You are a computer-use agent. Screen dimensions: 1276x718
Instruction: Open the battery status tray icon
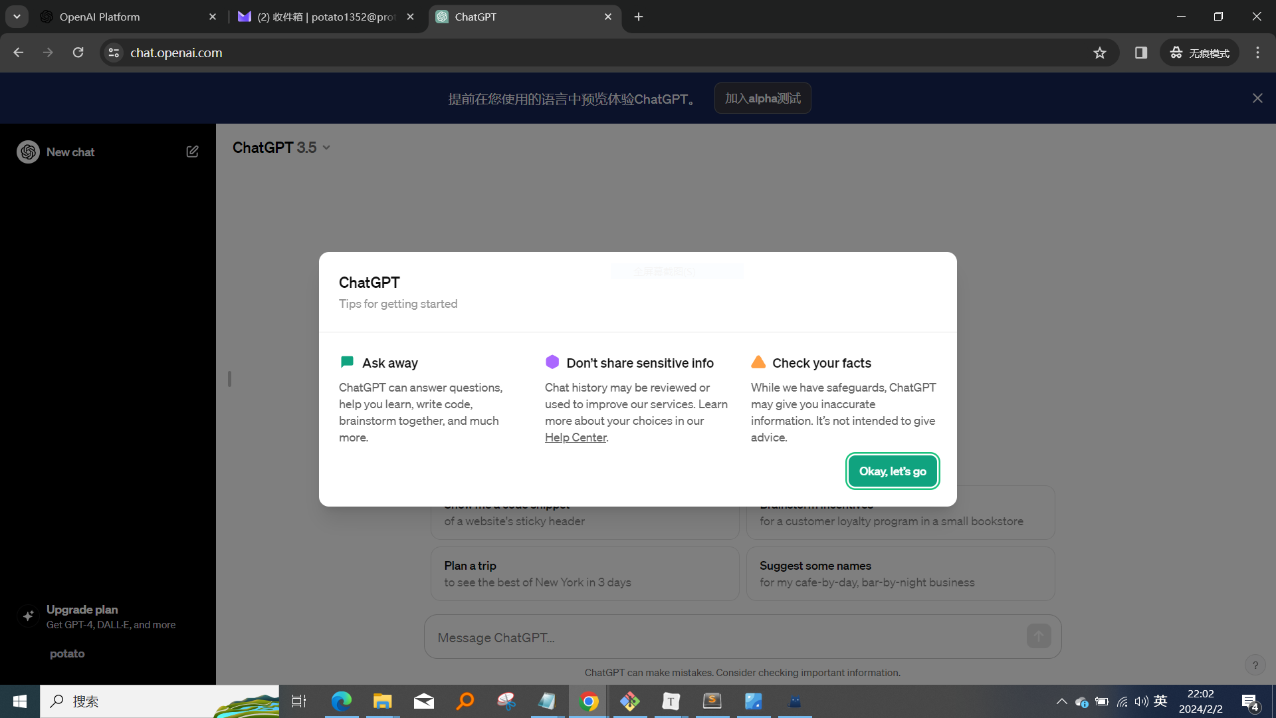pyautogui.click(x=1101, y=701)
